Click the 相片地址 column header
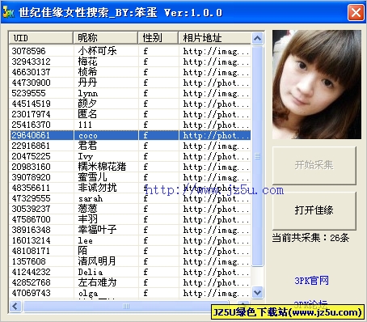367x322 pixels. click(x=215, y=38)
